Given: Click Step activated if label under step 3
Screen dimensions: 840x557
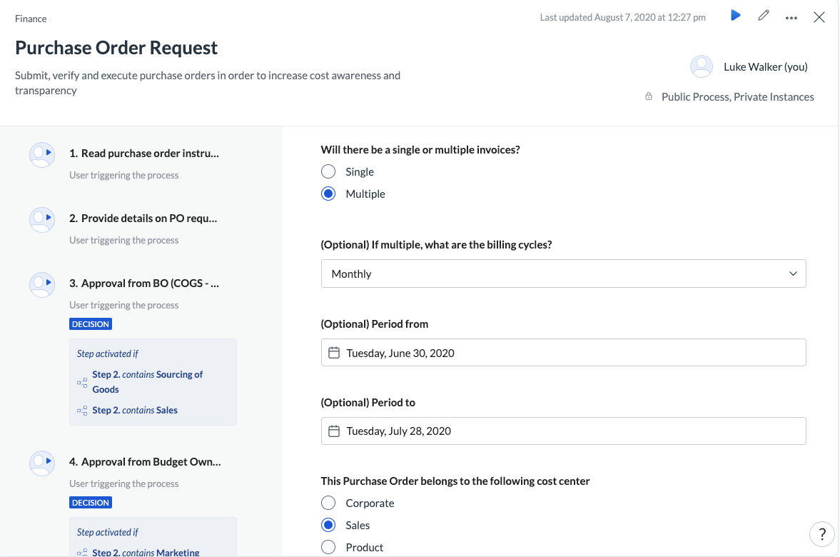Looking at the screenshot, I should tap(108, 353).
